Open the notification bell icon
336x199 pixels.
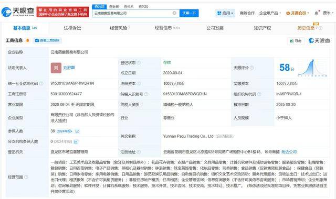coord(316,13)
